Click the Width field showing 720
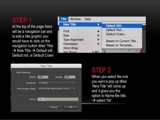The image size is (160, 120). click(43, 77)
